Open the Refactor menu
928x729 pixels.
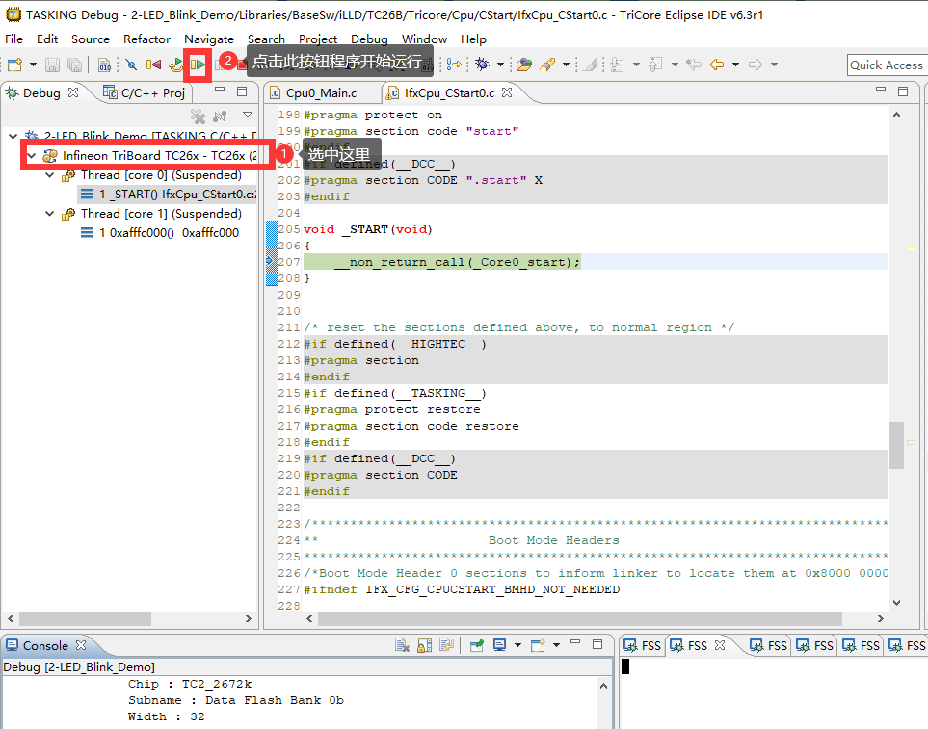146,39
